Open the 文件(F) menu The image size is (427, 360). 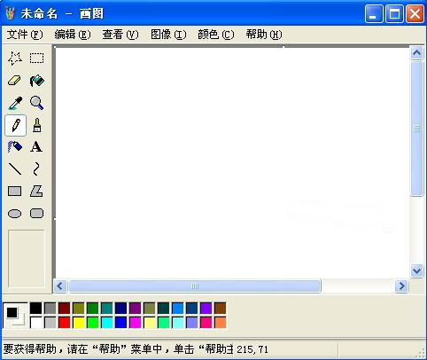tap(25, 35)
